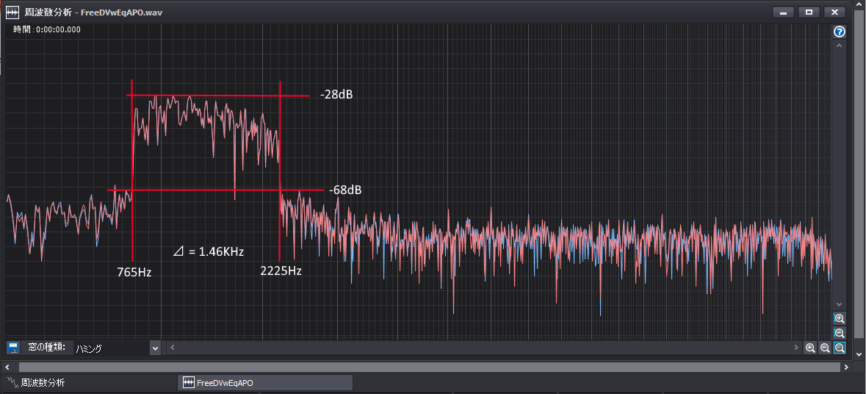
Task: Click the horizontal zoom-in magnifier icon
Action: click(x=810, y=348)
